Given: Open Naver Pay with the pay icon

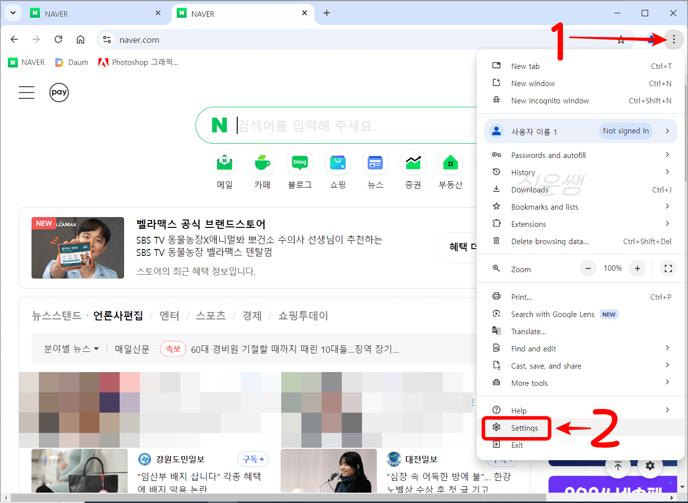Looking at the screenshot, I should (59, 93).
